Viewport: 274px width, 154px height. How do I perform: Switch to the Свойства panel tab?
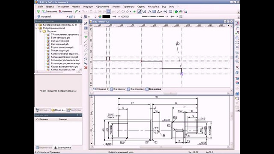coord(74,110)
